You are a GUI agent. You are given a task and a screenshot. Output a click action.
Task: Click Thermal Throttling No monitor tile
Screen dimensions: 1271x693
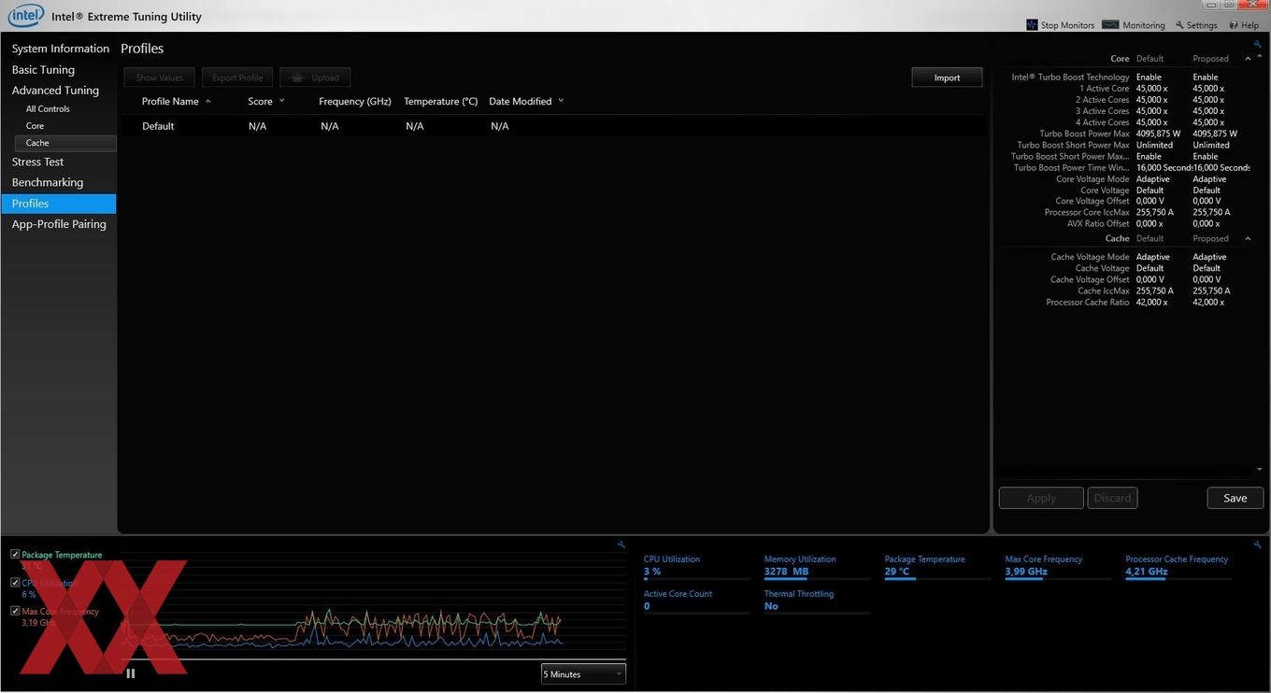click(817, 601)
